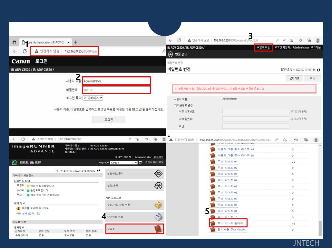Click scrollbar up arrow in address list window

point(320,145)
